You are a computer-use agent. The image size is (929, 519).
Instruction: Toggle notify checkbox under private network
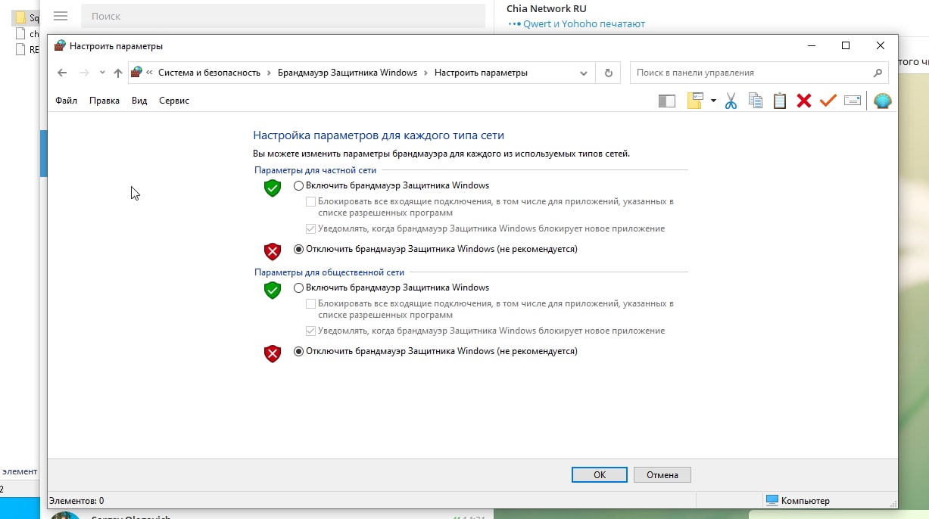pos(310,228)
